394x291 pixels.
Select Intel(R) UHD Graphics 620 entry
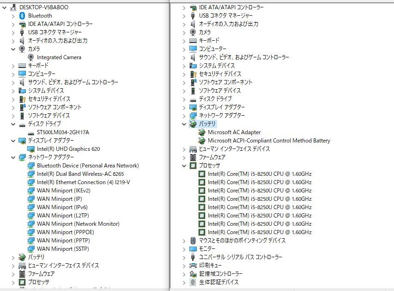coord(68,149)
